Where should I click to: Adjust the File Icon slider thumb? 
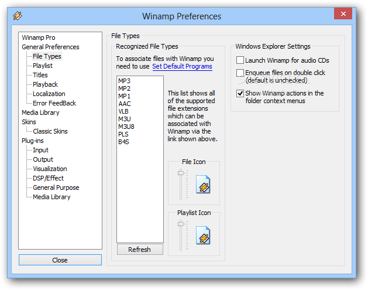point(181,173)
